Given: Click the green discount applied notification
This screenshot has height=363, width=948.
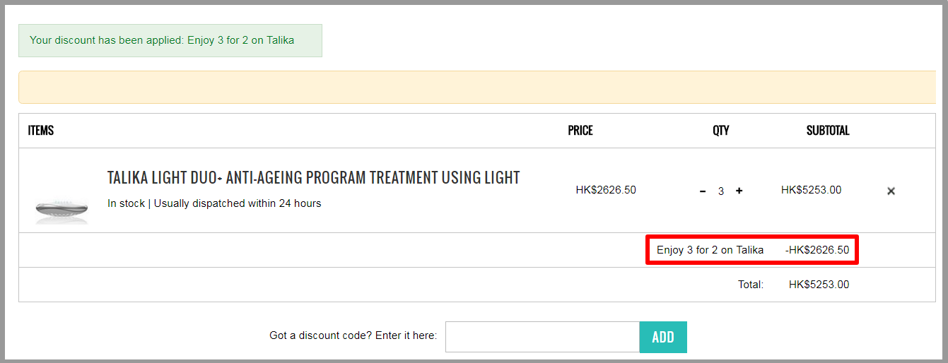Looking at the screenshot, I should tap(170, 40).
